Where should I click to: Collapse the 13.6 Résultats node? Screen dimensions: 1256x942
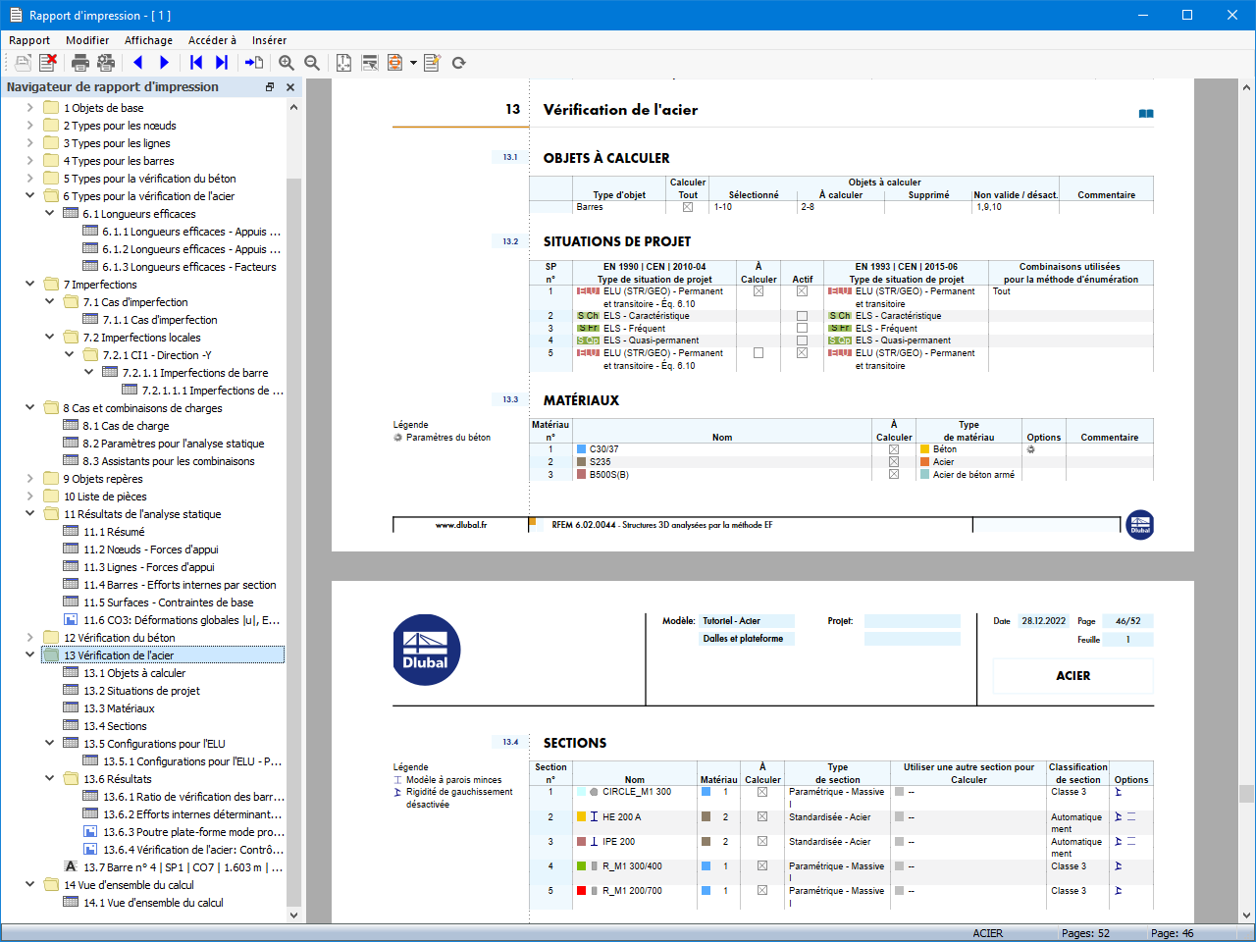[x=50, y=779]
